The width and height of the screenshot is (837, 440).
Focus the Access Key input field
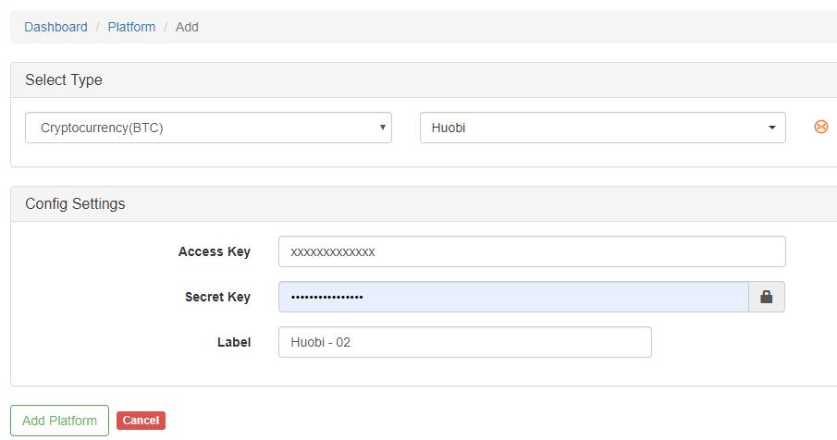(x=532, y=251)
